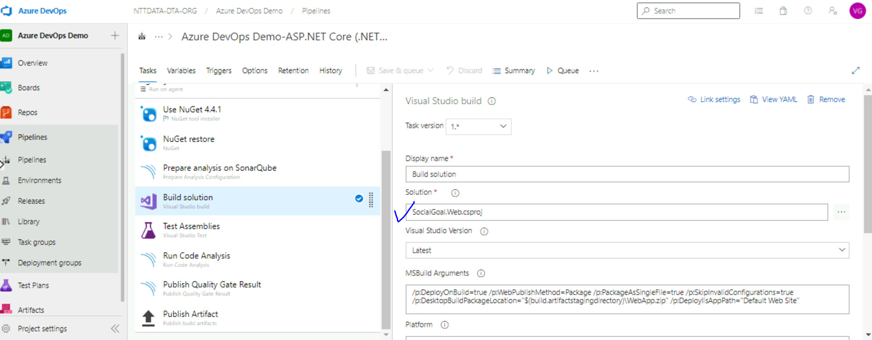Click the Display name input field
This screenshot has width=872, height=340.
coord(627,174)
